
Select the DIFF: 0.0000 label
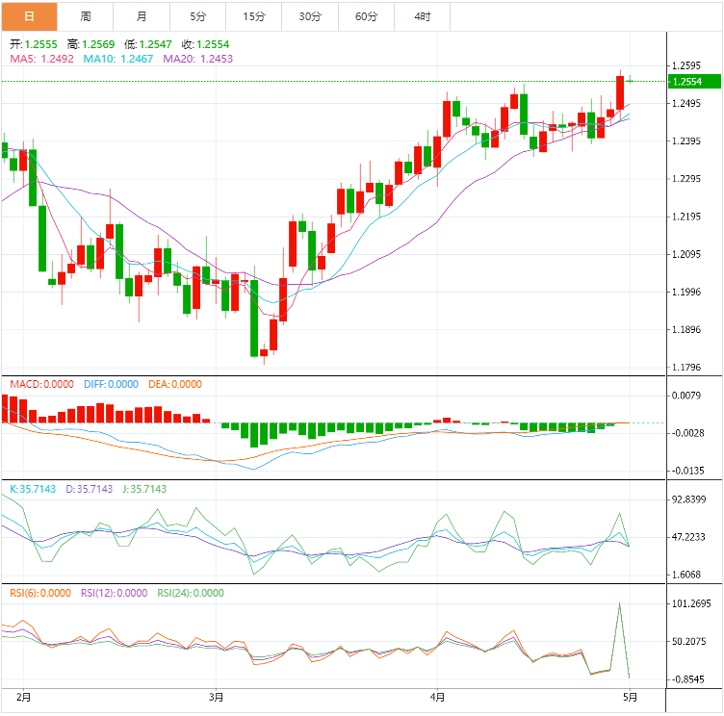pos(111,384)
